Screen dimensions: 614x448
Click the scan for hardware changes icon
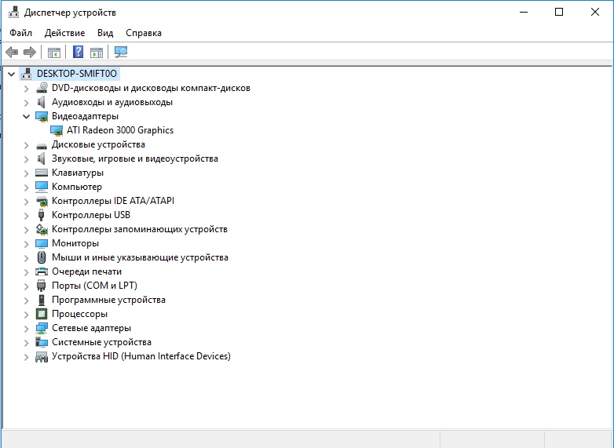coord(121,53)
